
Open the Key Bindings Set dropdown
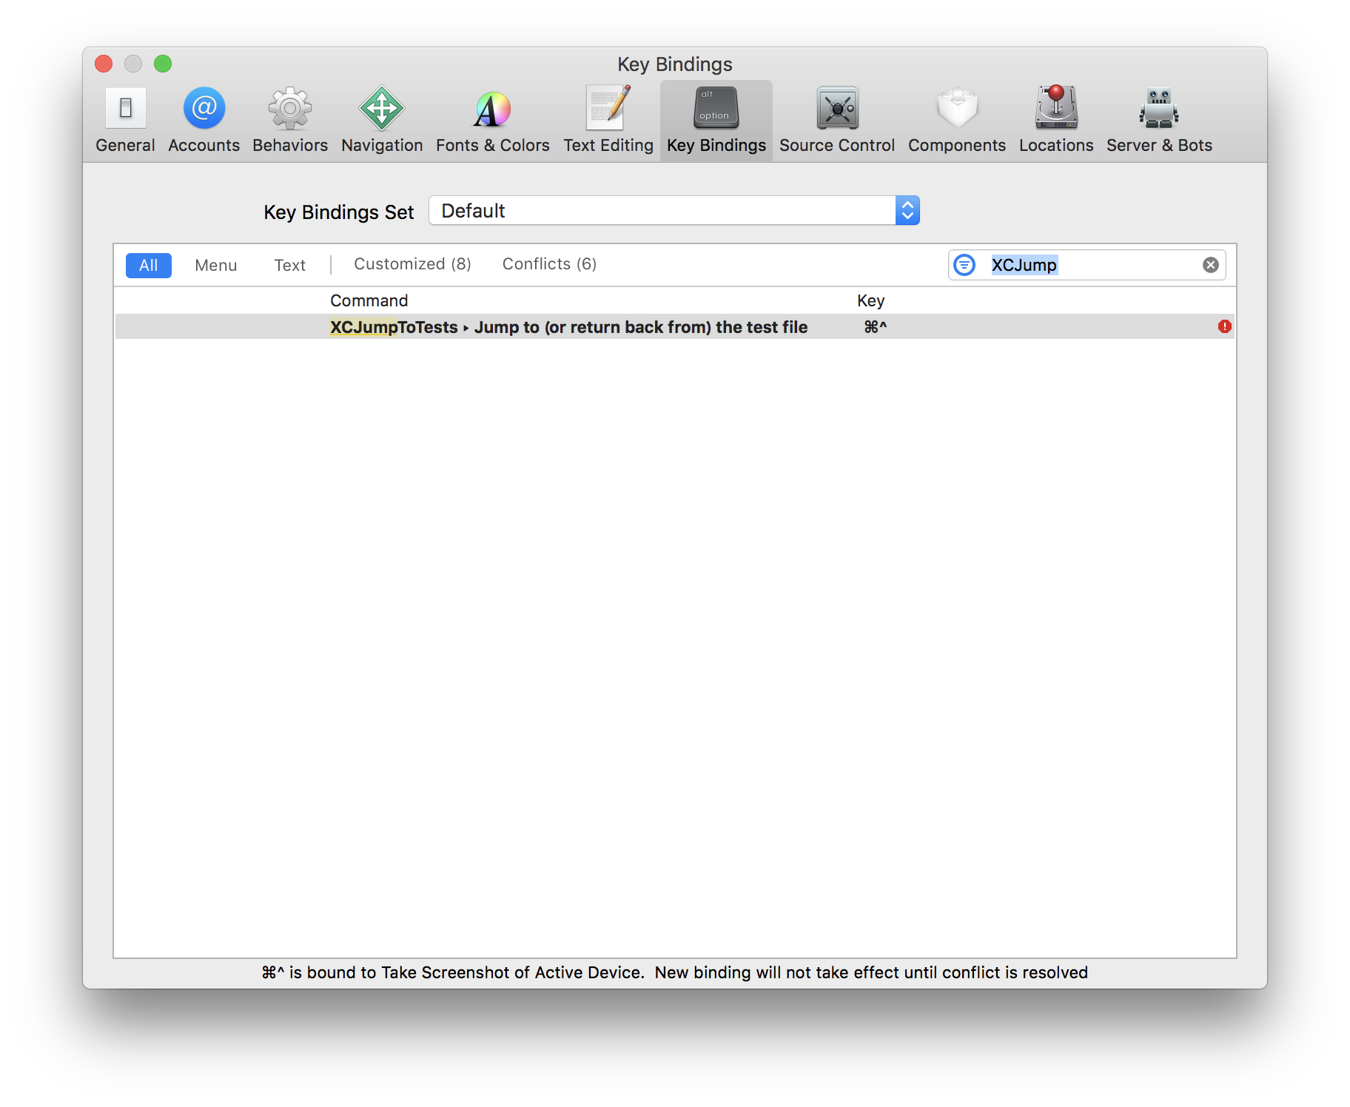tap(674, 211)
